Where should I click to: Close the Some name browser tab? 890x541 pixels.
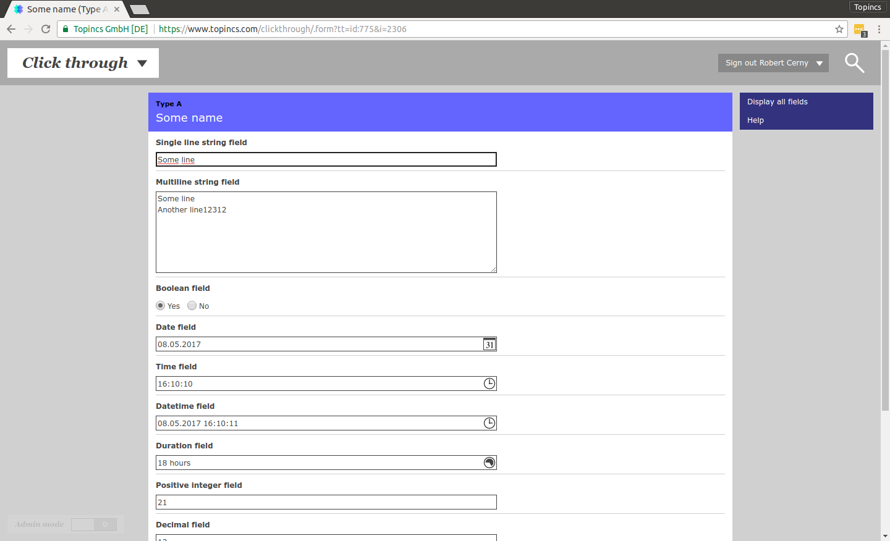click(117, 9)
